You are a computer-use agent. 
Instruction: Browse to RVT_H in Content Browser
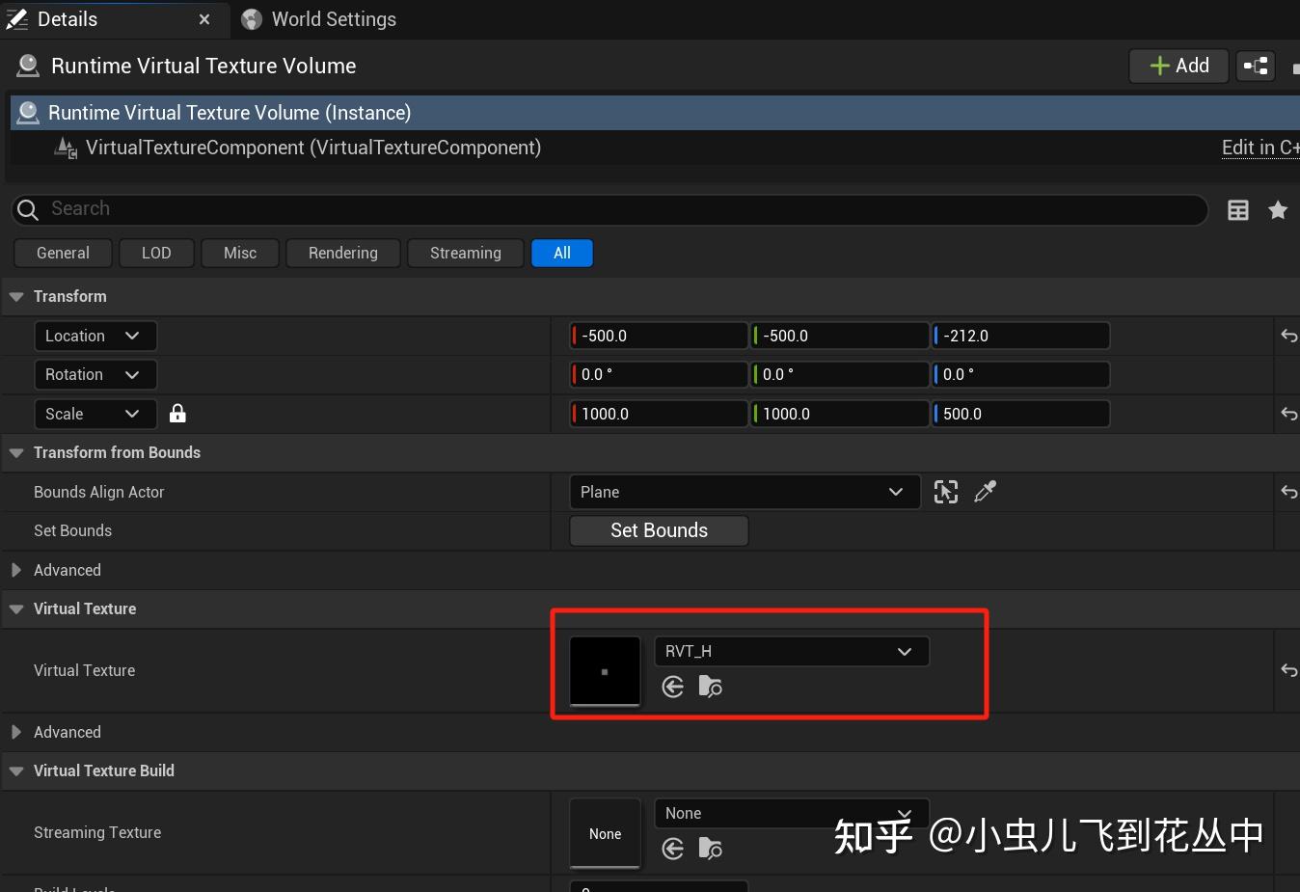(x=711, y=687)
